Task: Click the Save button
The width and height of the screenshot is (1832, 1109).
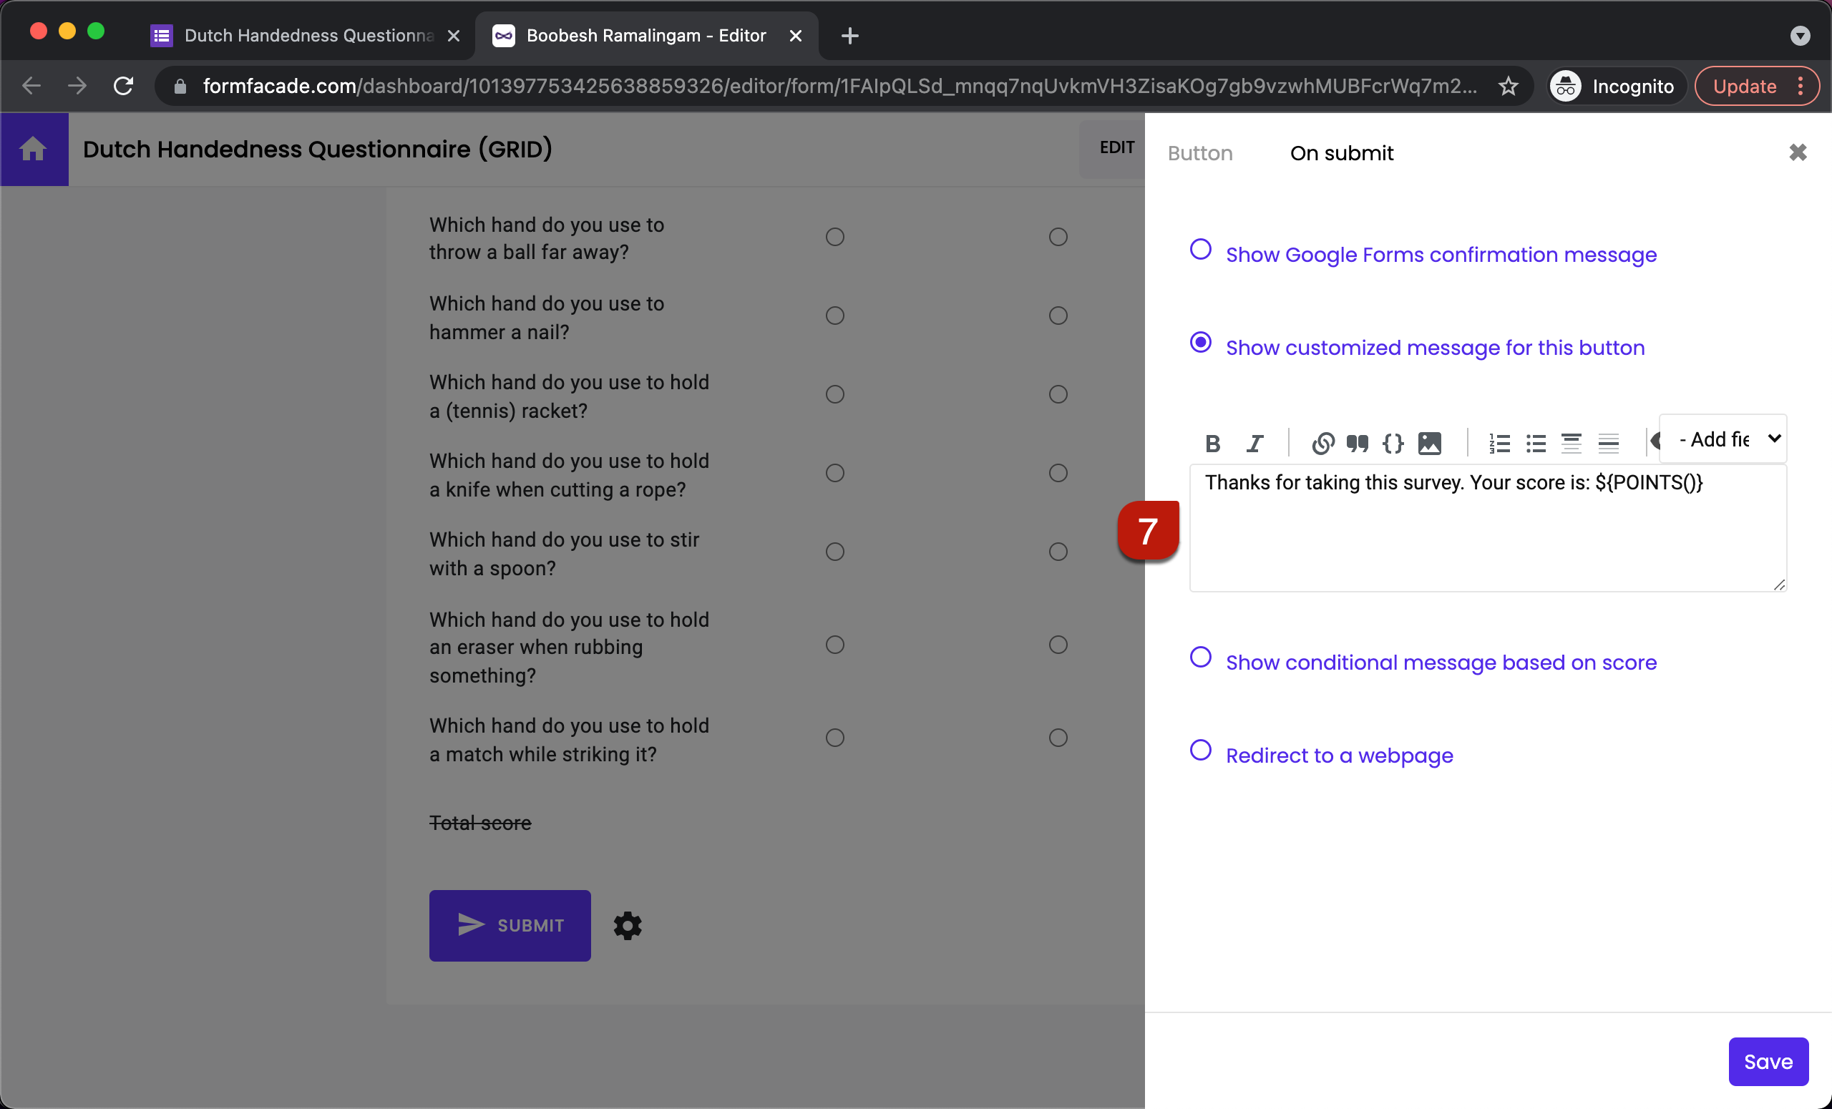Action: (1767, 1062)
